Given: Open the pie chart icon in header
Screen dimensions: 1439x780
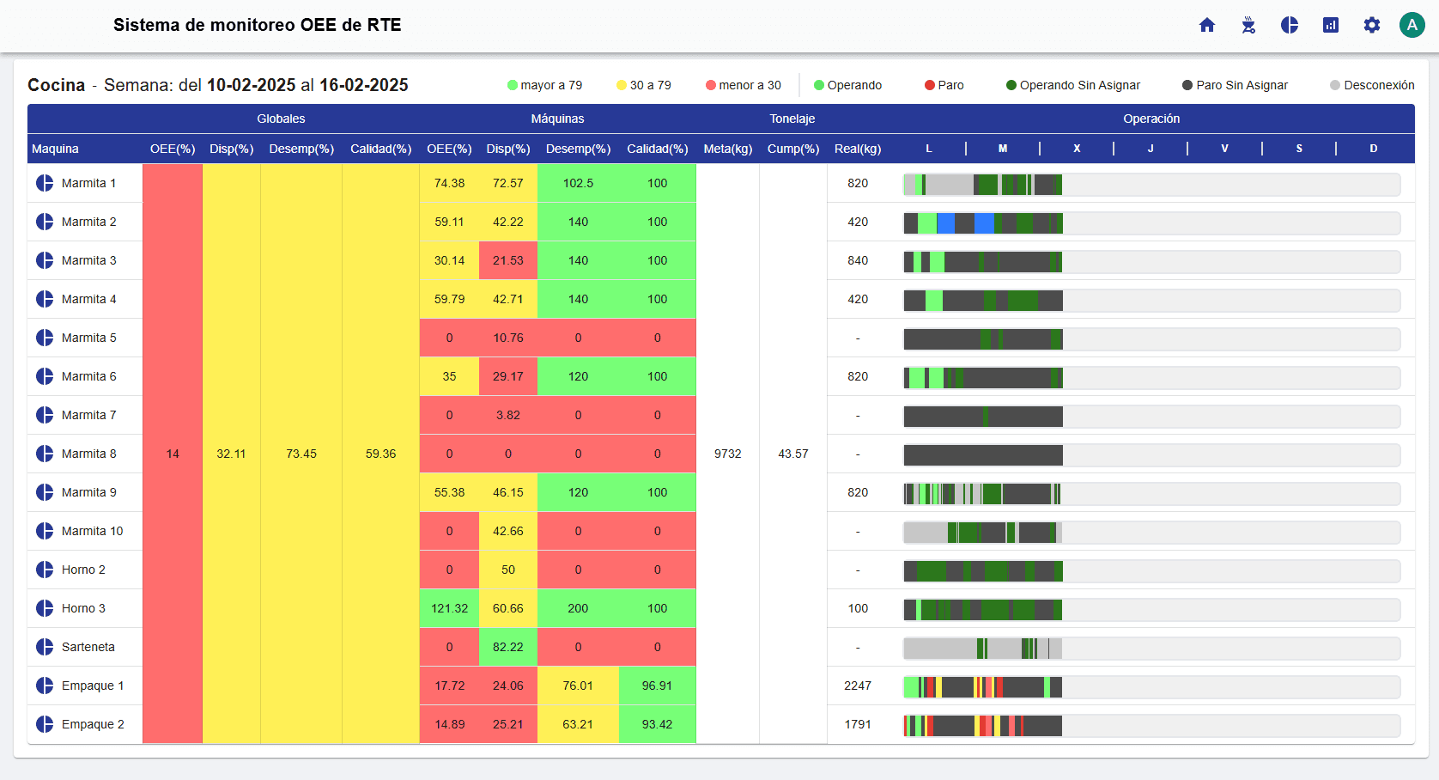Looking at the screenshot, I should click(x=1290, y=25).
